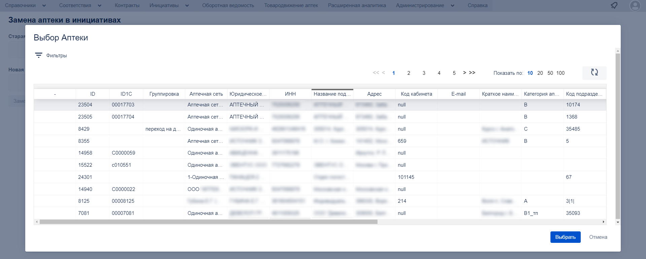Viewport: 646px width, 259px height.
Task: Go to previous page with < arrow
Action: pyautogui.click(x=384, y=73)
